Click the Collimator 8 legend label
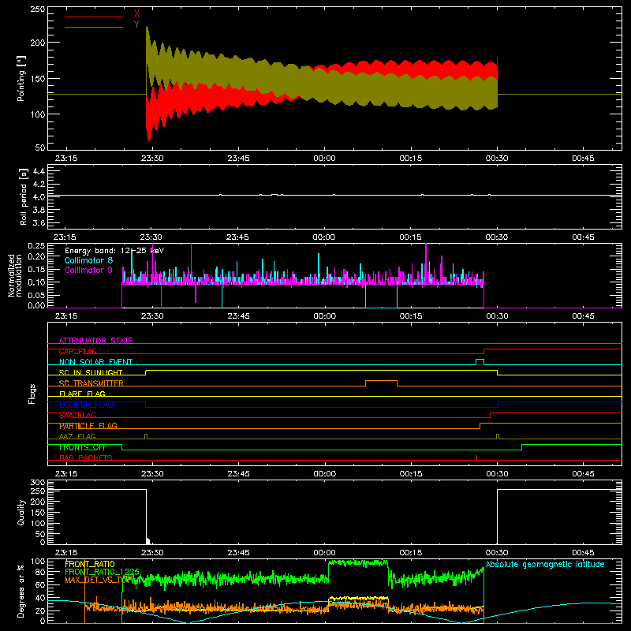631x631 pixels. coord(88,260)
